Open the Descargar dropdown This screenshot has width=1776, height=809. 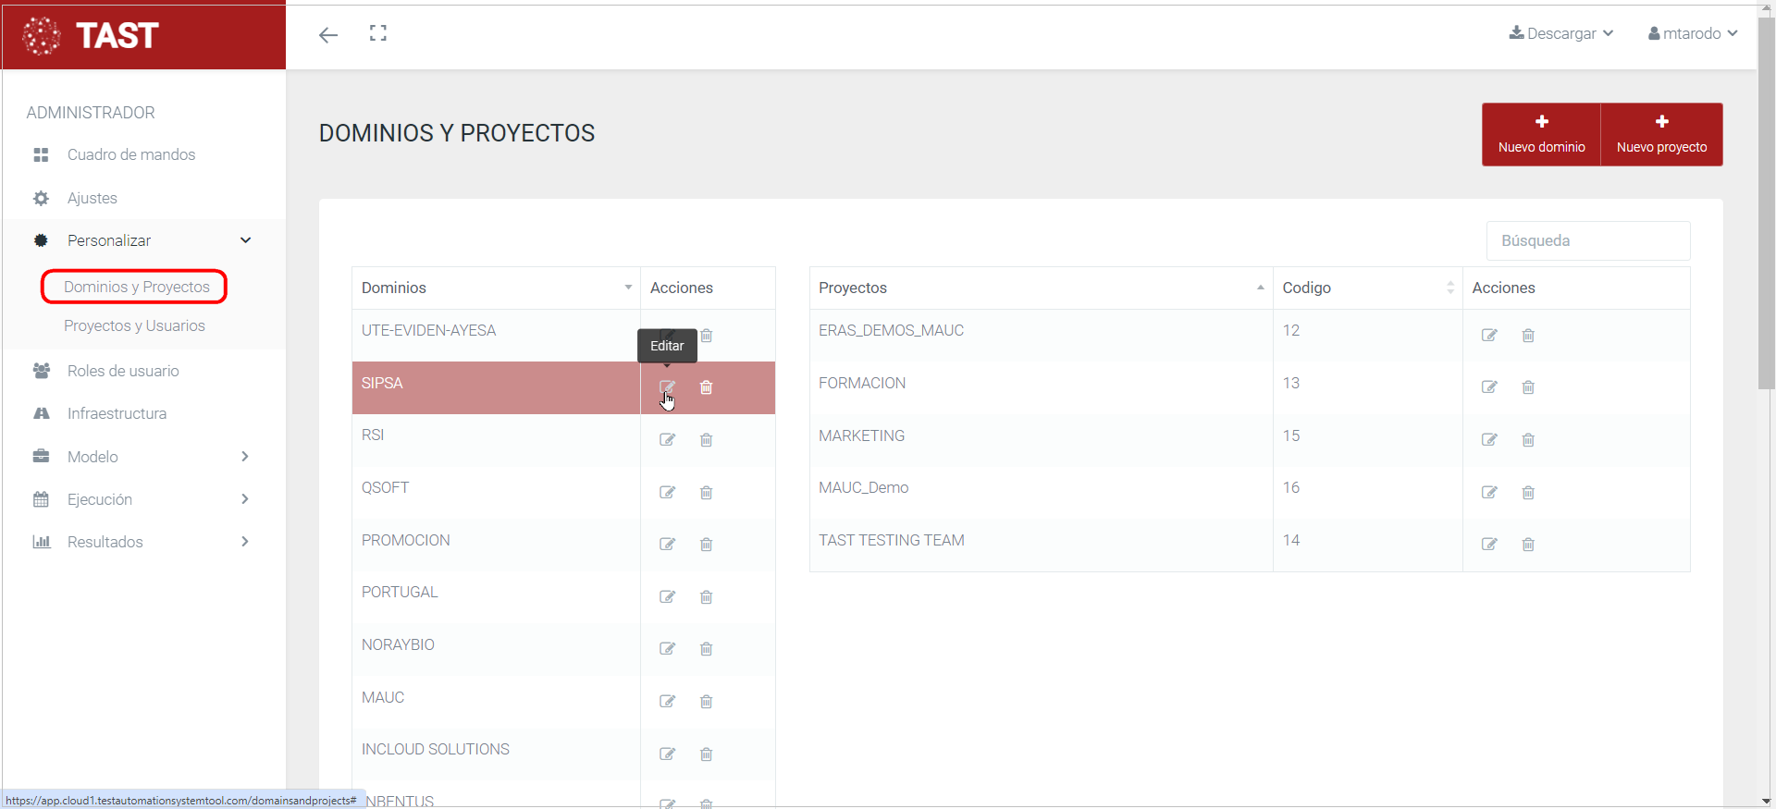[x=1561, y=33]
